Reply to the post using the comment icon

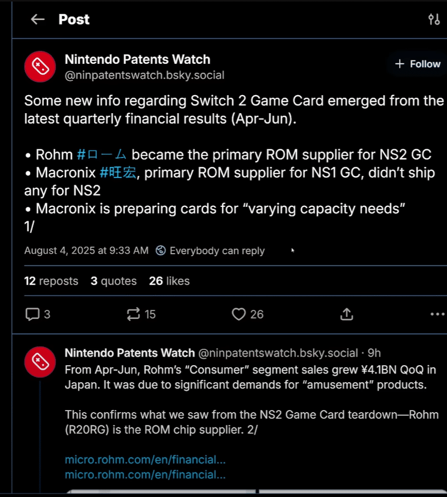32,314
